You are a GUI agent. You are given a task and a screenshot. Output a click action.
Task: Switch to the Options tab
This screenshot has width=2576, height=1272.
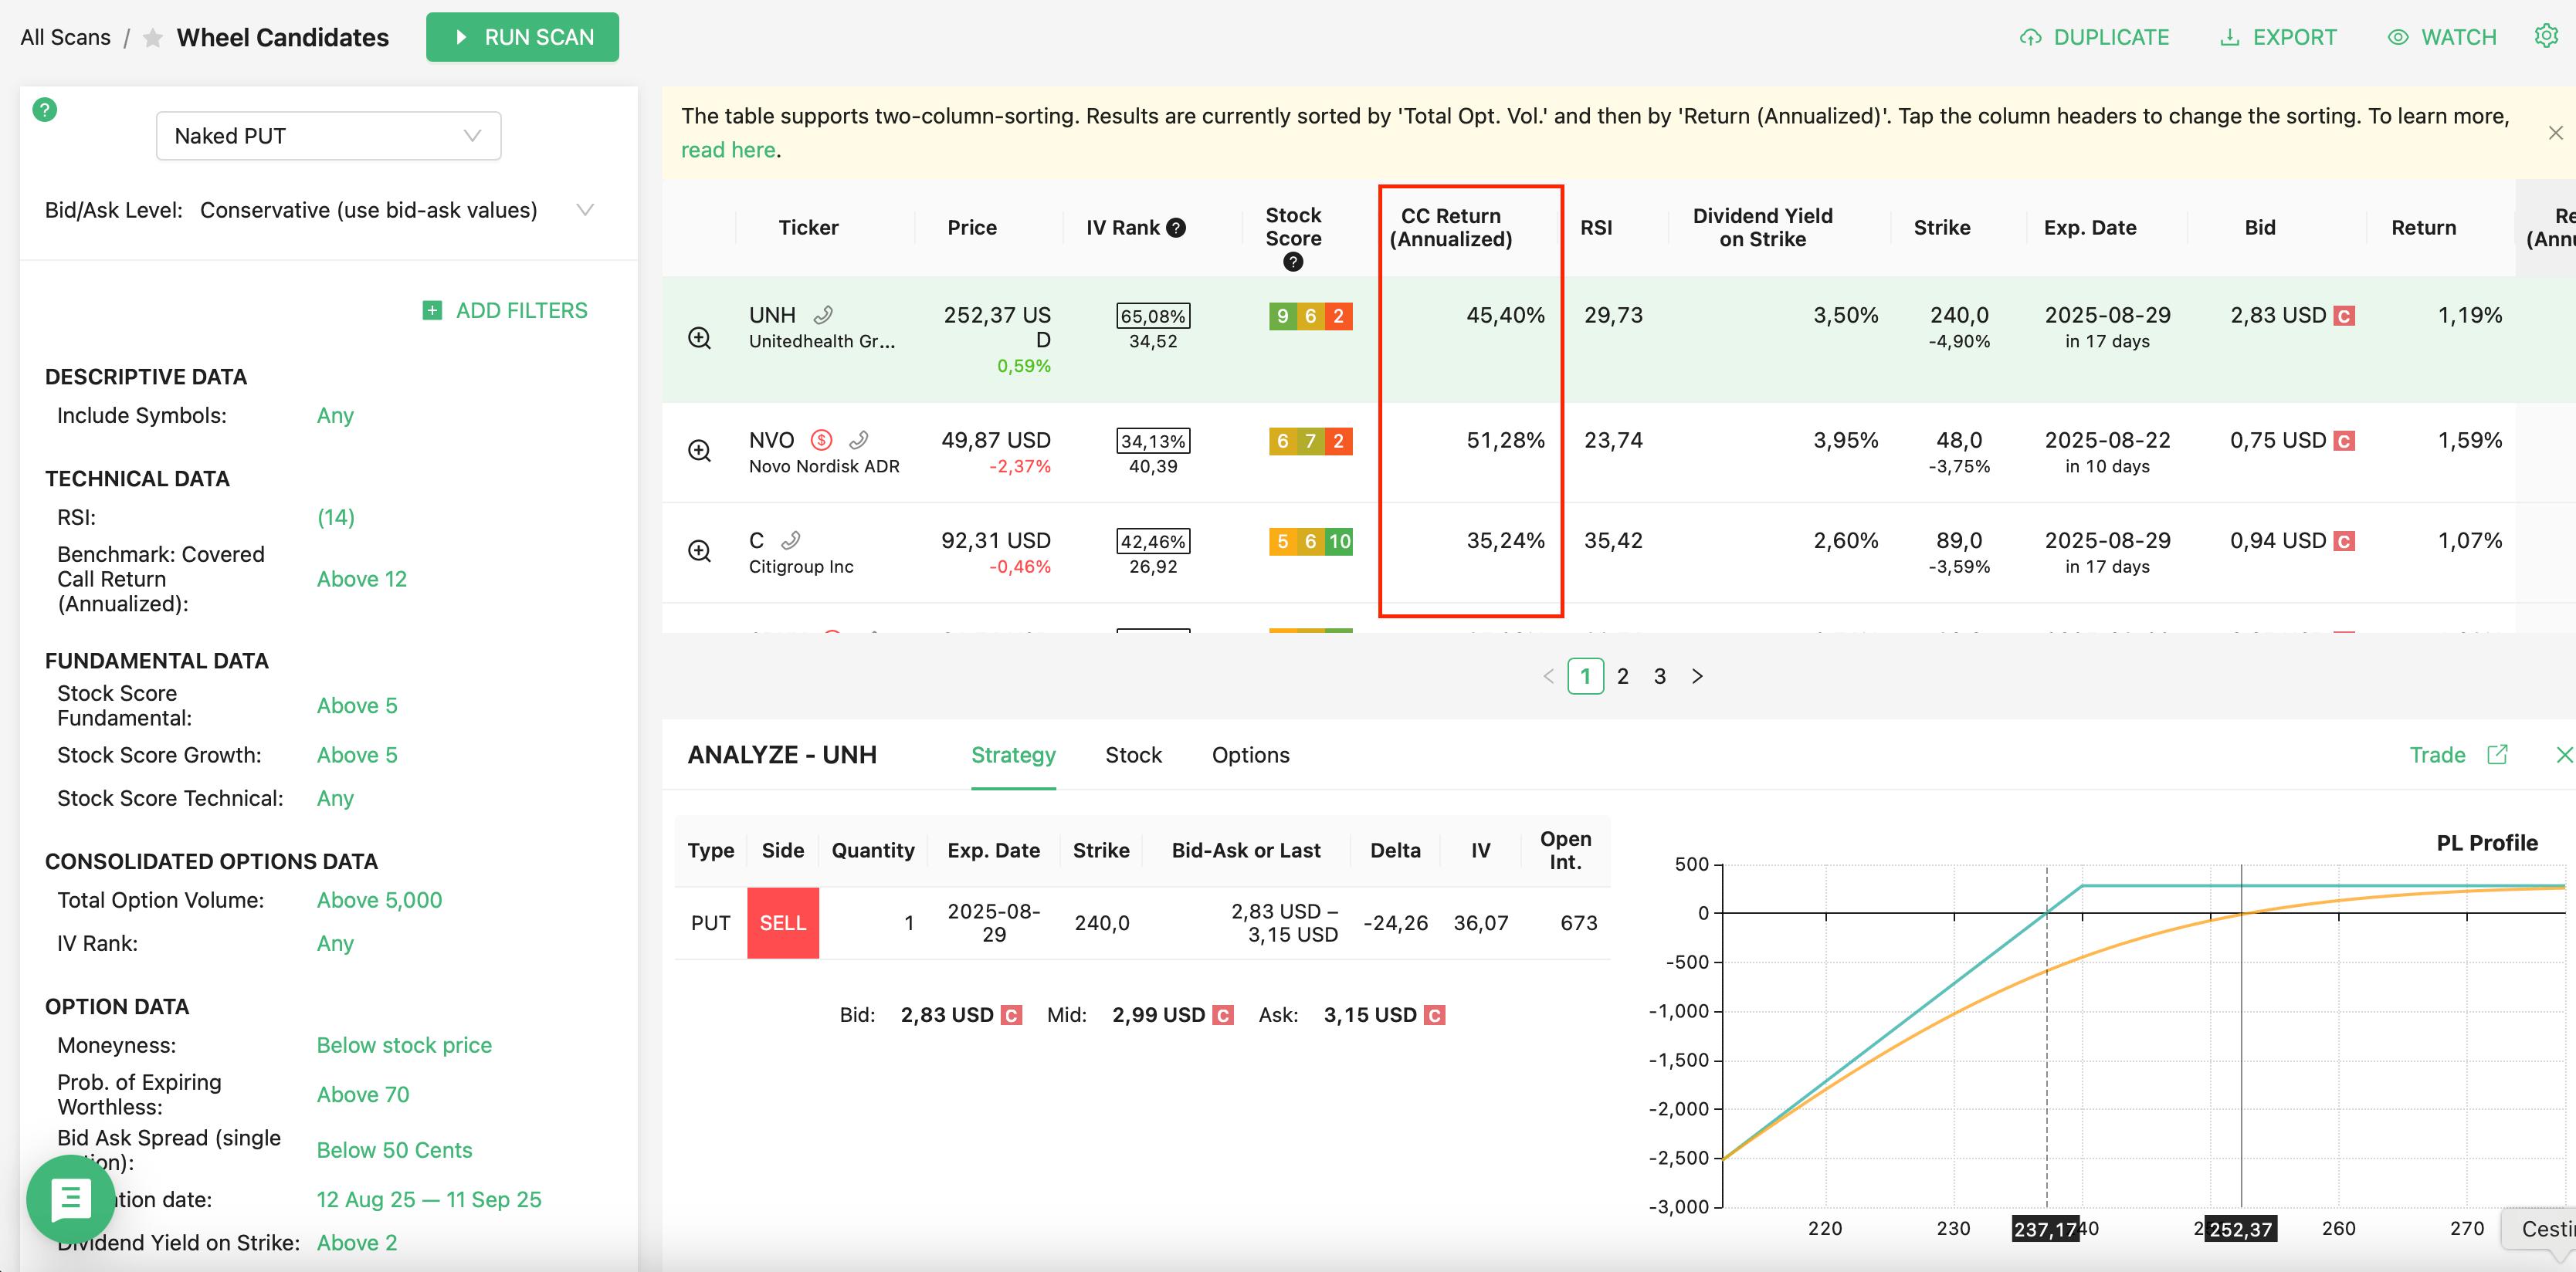(1250, 756)
